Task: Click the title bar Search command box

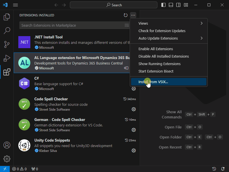Action: 114,5
